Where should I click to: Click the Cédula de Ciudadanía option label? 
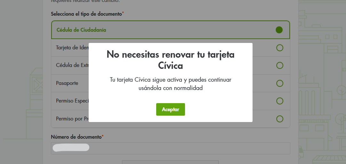[x=81, y=30]
